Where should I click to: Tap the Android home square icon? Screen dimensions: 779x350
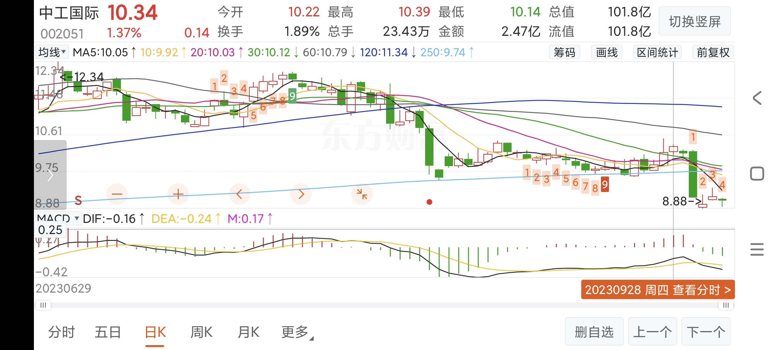pos(757,174)
